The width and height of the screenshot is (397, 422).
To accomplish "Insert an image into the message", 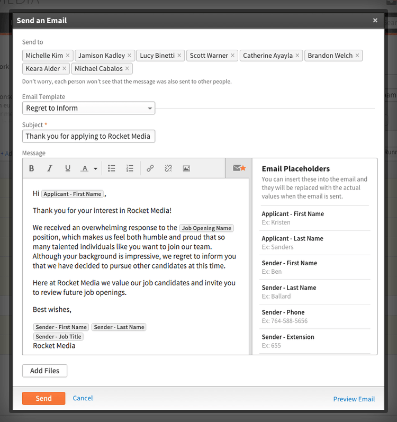I will pyautogui.click(x=186, y=168).
